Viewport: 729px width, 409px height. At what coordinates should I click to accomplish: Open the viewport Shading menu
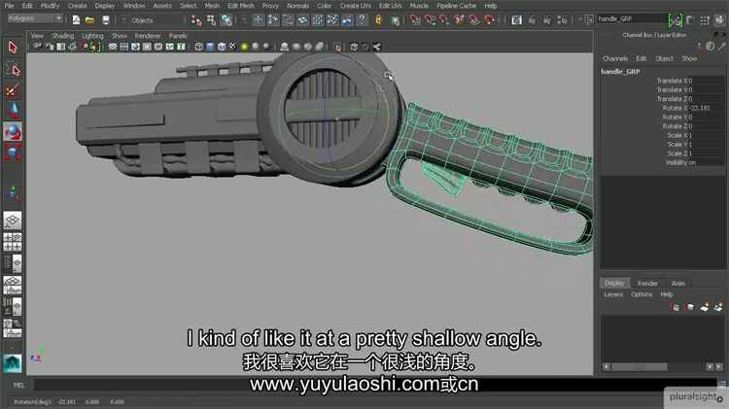[62, 36]
